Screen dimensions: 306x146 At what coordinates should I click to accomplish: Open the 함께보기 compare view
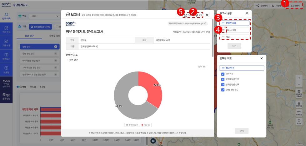click(x=6, y=56)
